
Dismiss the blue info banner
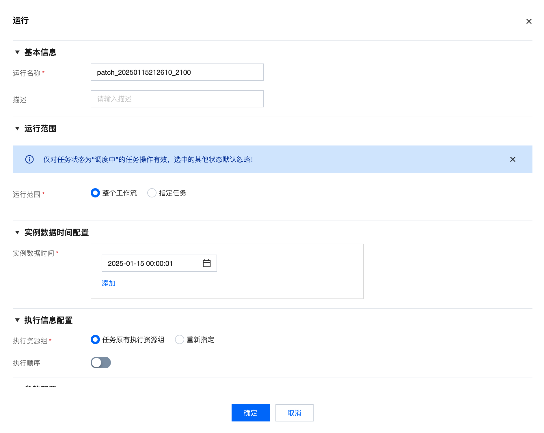[513, 159]
